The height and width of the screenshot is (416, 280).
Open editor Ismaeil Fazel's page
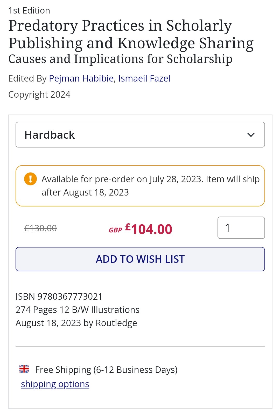tap(144, 78)
